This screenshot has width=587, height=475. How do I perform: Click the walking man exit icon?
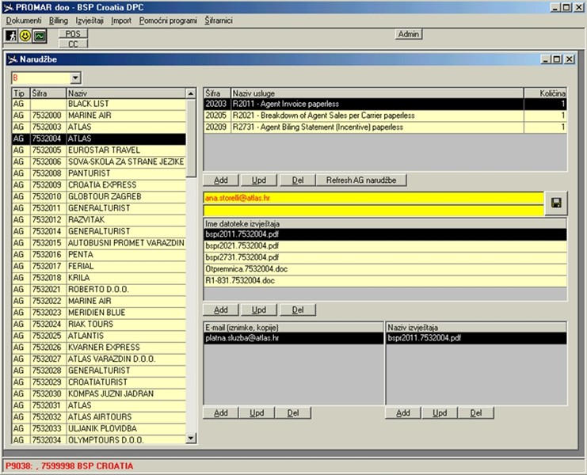pos(11,36)
